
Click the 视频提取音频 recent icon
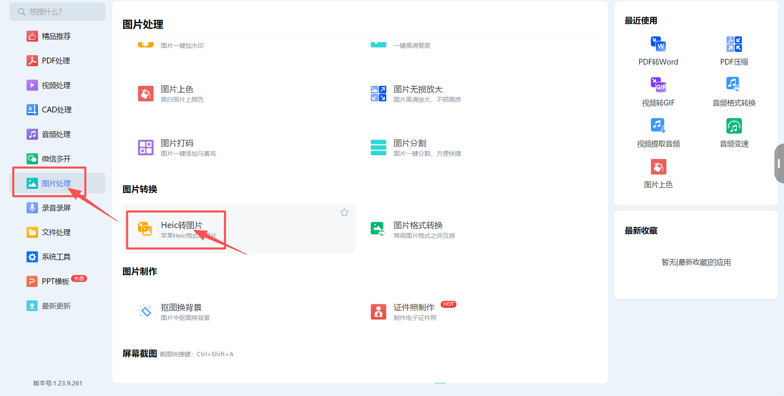(658, 133)
